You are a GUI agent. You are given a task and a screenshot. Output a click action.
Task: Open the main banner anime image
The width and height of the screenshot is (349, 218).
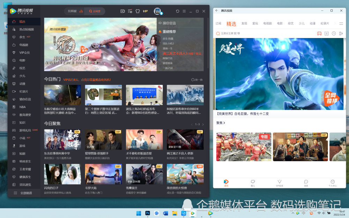coord(101,45)
